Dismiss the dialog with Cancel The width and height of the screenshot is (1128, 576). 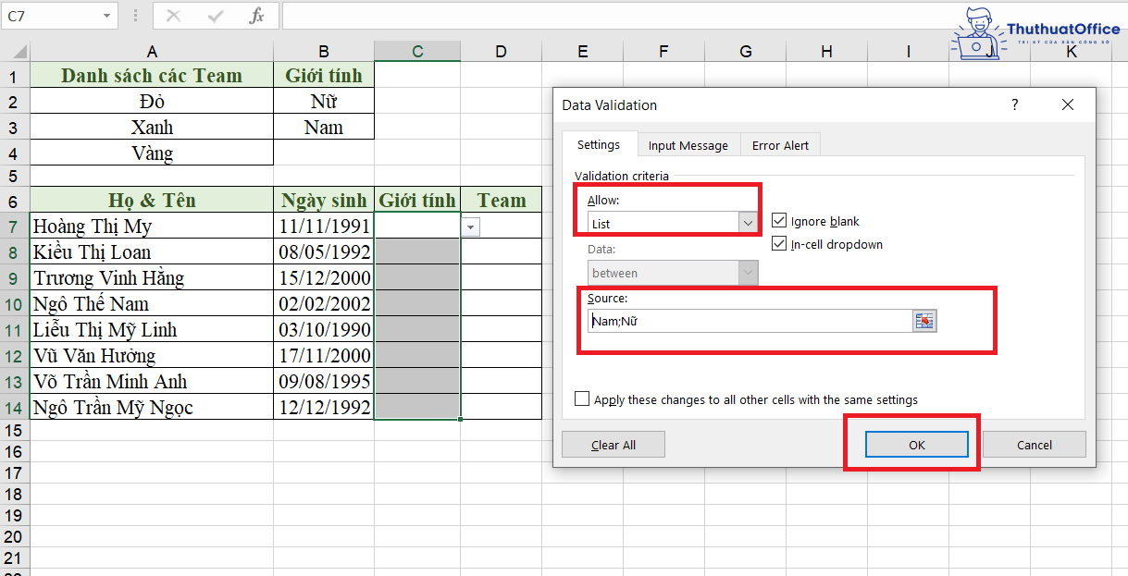(x=1034, y=444)
